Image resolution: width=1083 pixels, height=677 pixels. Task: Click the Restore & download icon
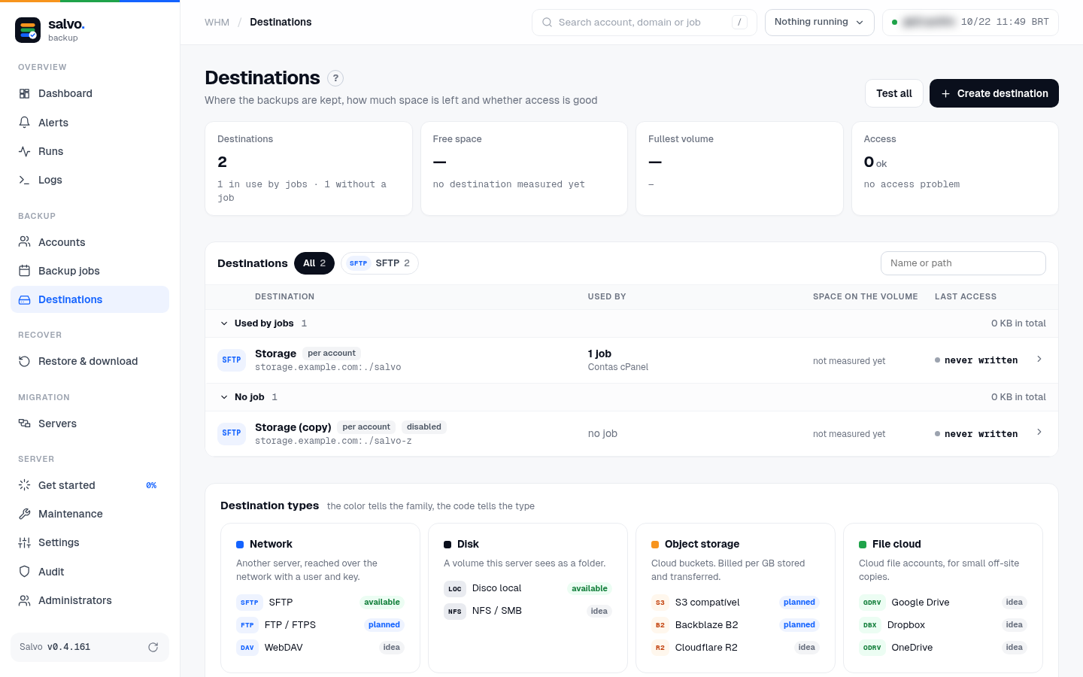[x=24, y=361]
